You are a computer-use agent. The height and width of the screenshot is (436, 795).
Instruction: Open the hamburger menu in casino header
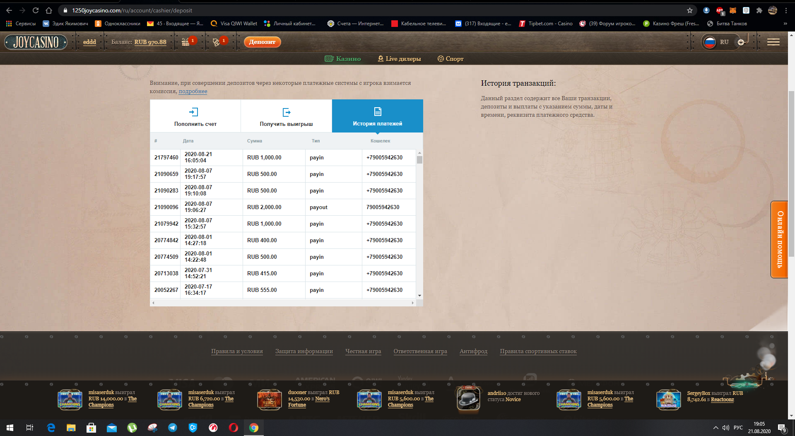click(773, 42)
